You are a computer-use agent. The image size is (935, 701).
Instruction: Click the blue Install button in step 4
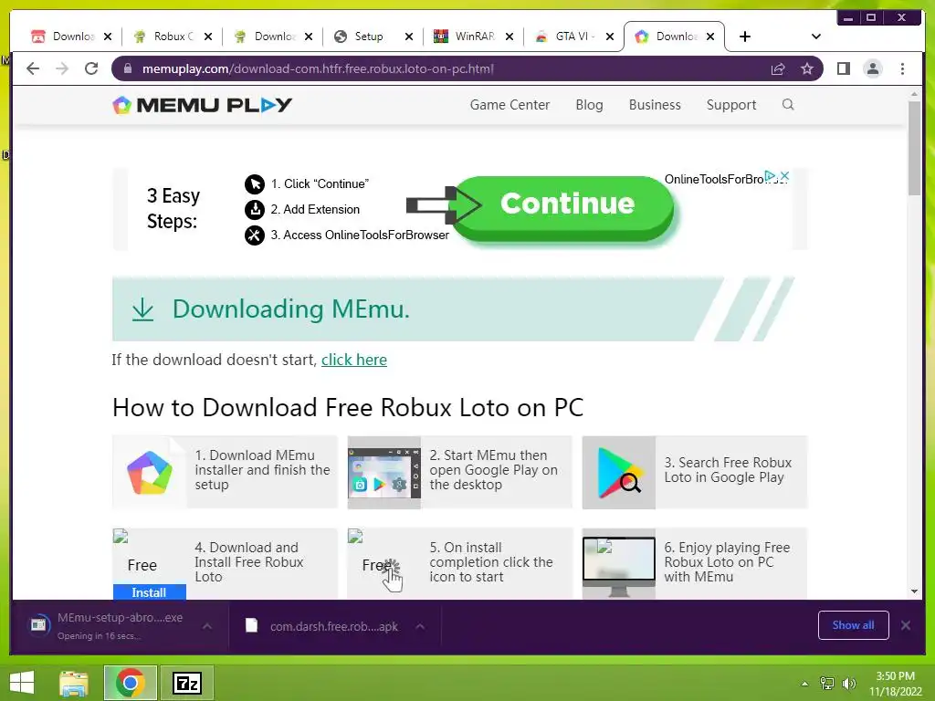pyautogui.click(x=149, y=591)
